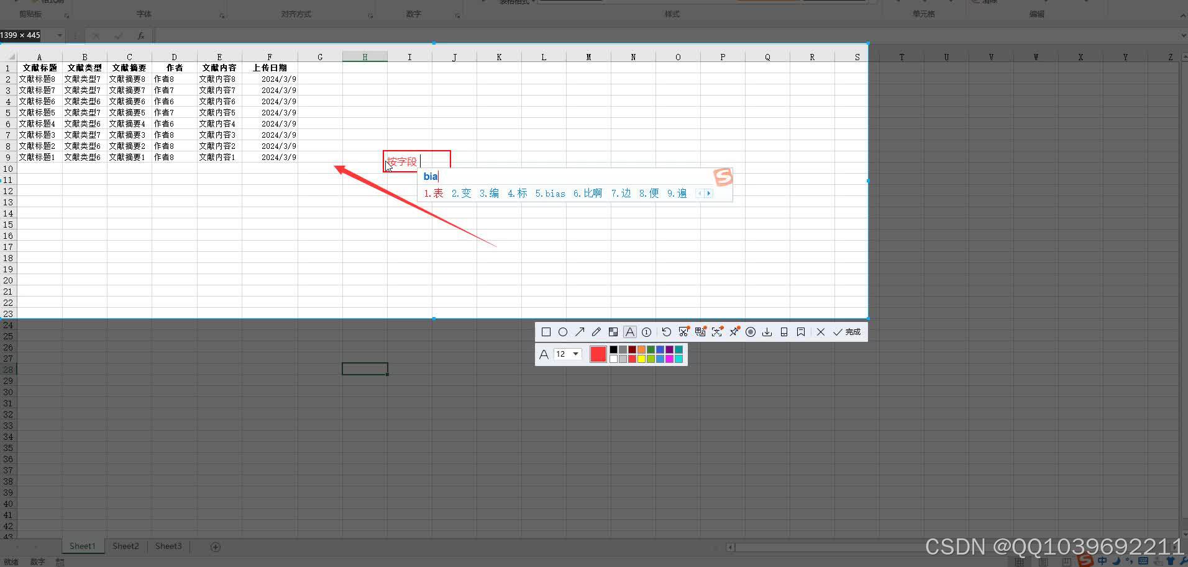Send the screenshot to phone
The height and width of the screenshot is (567, 1188).
coord(784,332)
